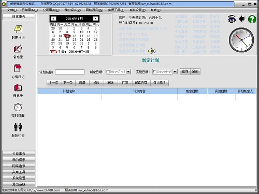Click the eye icon at top right

[x=232, y=19]
